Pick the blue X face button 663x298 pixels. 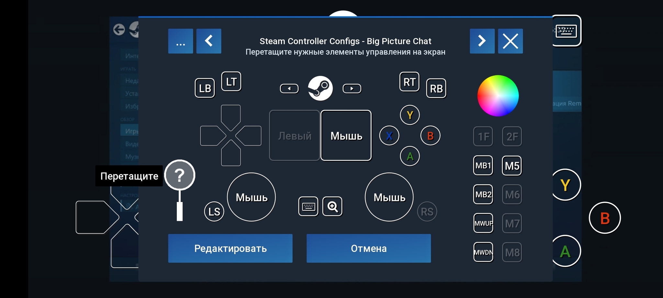coord(389,136)
